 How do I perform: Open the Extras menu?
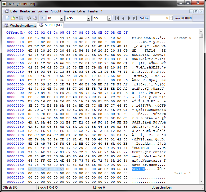pyautogui.click(x=81, y=11)
